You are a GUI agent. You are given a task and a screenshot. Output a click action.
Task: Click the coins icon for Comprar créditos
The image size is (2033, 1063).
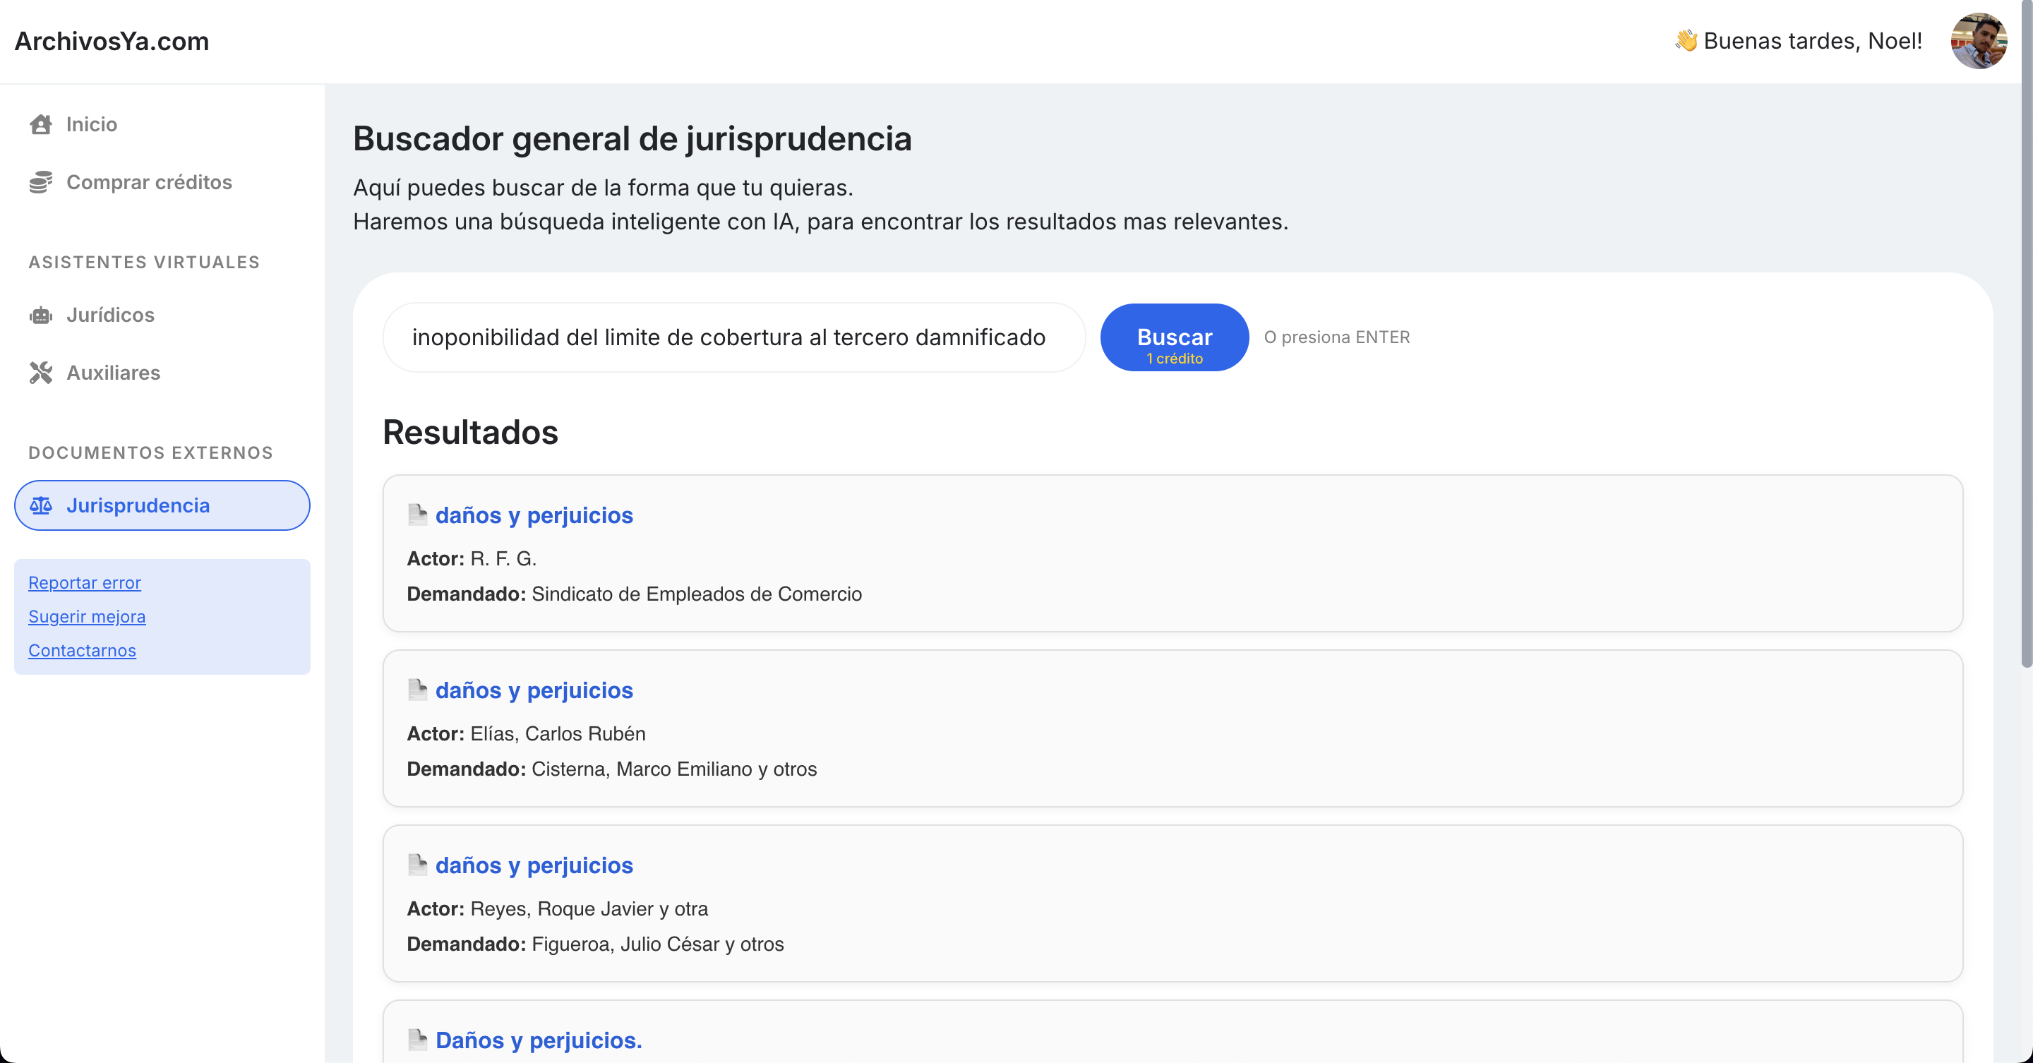41,182
